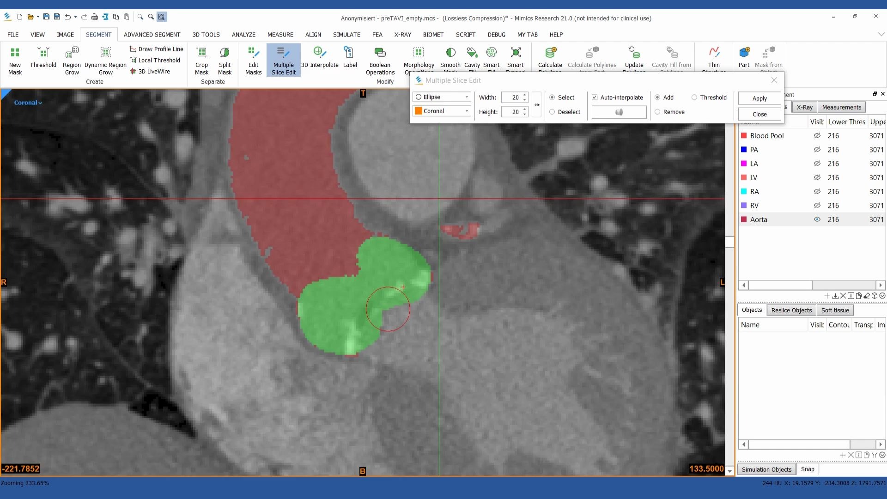Open the MEASURE ribbon tab

[x=280, y=35]
